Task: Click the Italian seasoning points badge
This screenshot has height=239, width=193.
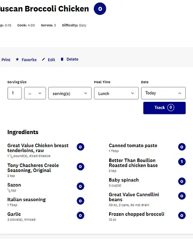Action: 80,201
